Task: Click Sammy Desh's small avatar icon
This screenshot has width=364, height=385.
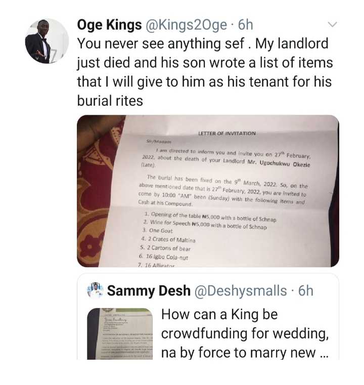Action: (x=96, y=290)
